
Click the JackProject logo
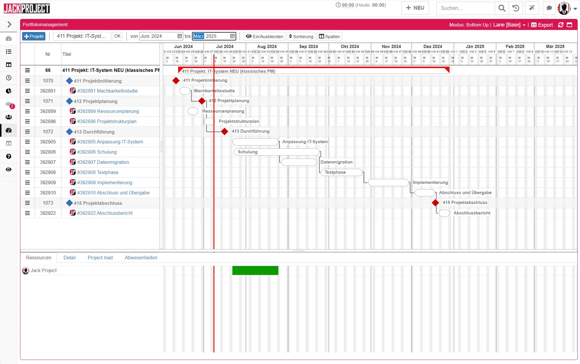27,8
